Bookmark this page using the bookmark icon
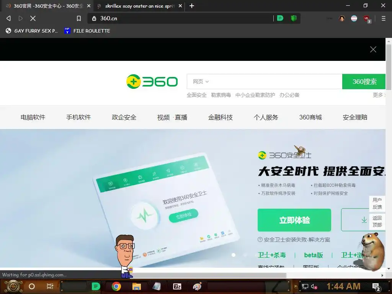The image size is (392, 294). click(x=79, y=18)
